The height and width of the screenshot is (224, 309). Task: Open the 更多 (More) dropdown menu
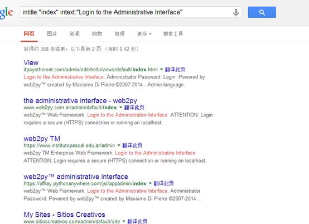pyautogui.click(x=144, y=34)
